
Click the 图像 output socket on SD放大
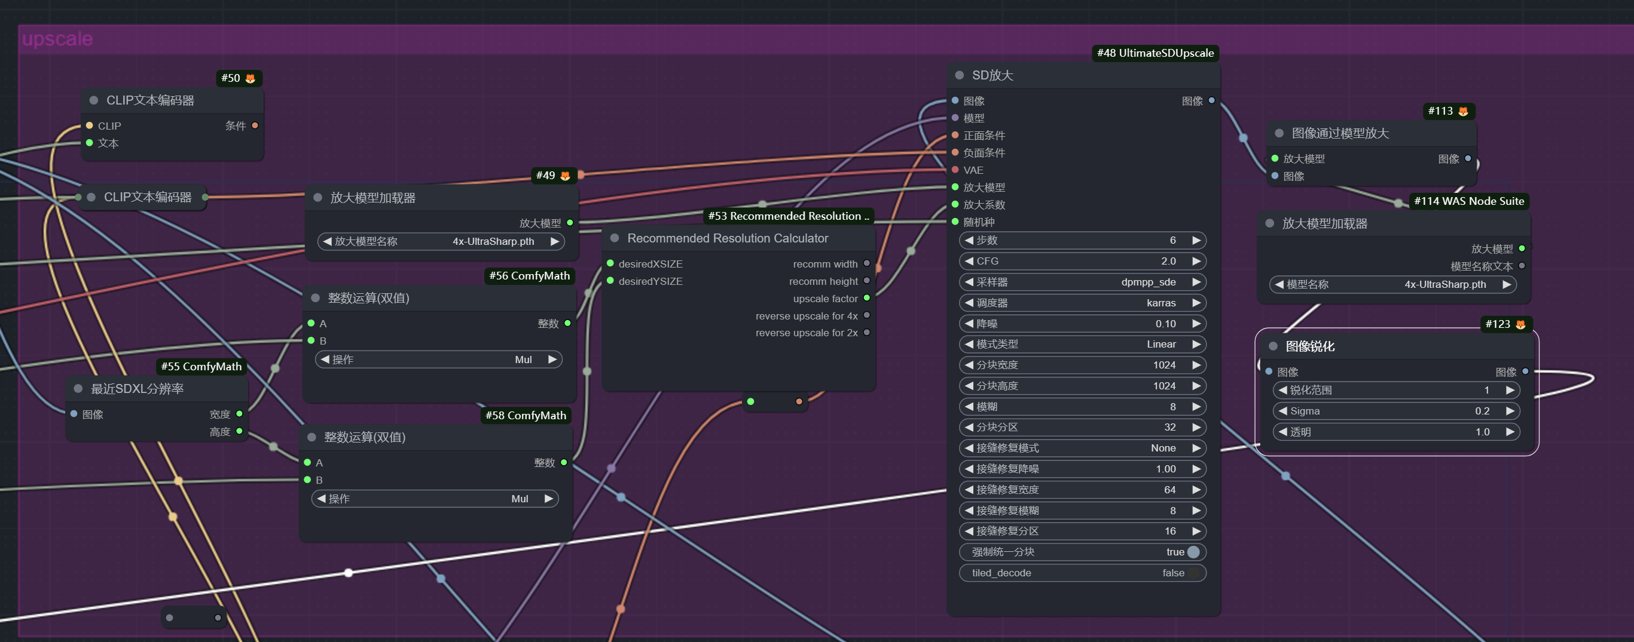tap(1211, 100)
